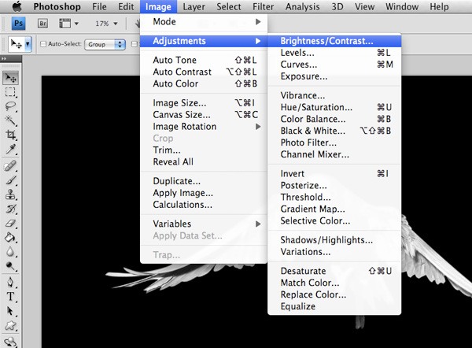Viewport: 472px width, 348px height.
Task: Click the view extras icon
Action: 65,23
